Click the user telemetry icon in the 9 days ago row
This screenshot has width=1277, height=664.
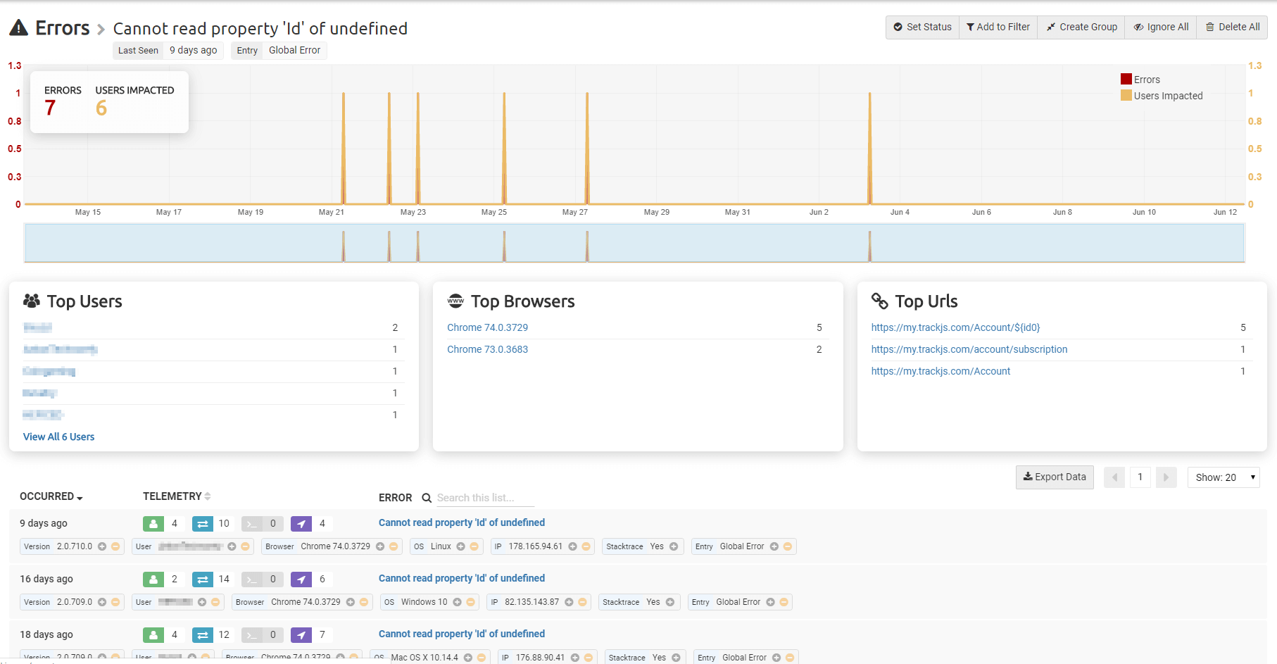[x=153, y=523]
